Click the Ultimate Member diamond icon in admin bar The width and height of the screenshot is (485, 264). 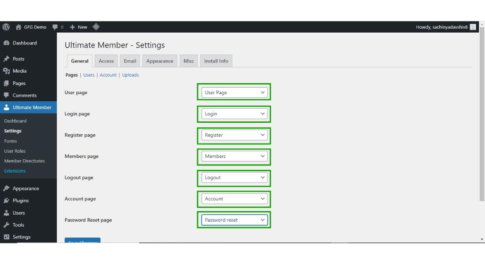pos(96,27)
